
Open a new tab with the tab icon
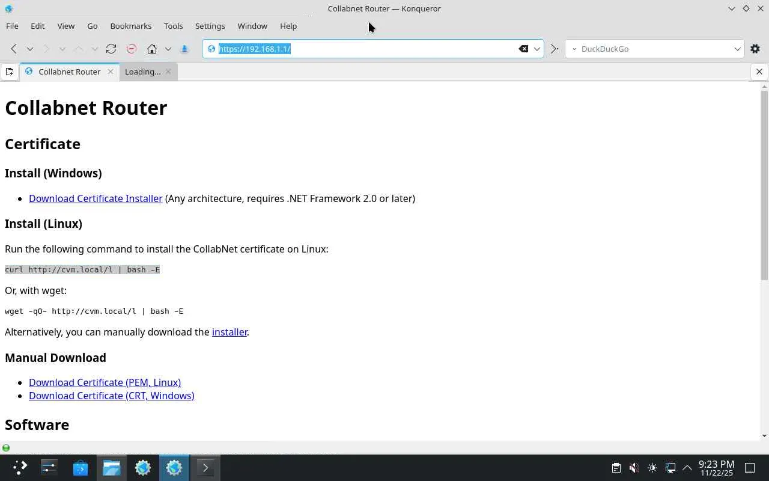tap(10, 72)
